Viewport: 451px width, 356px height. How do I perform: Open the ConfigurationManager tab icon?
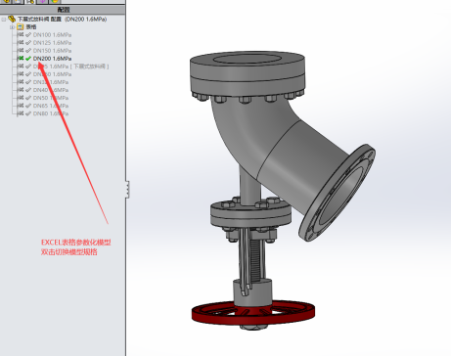tap(30, 1)
